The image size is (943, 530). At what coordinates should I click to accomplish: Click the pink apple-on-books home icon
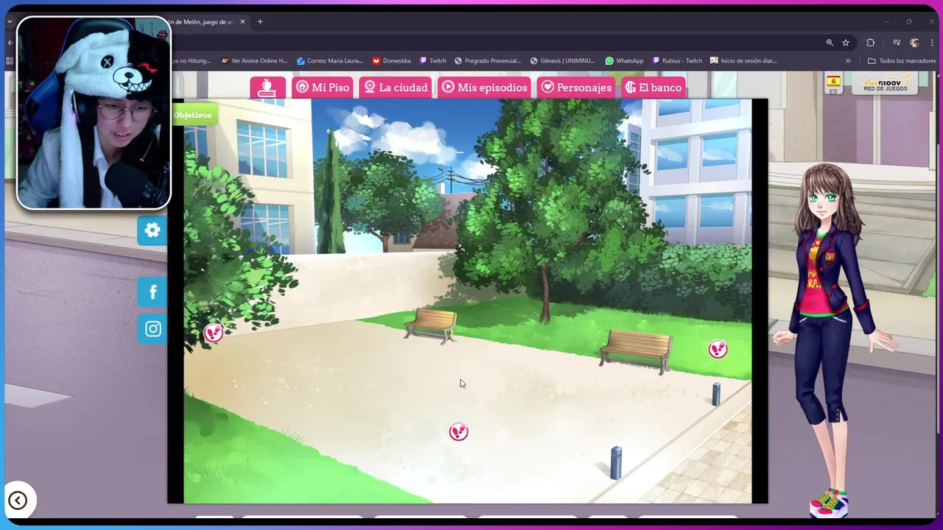point(267,87)
